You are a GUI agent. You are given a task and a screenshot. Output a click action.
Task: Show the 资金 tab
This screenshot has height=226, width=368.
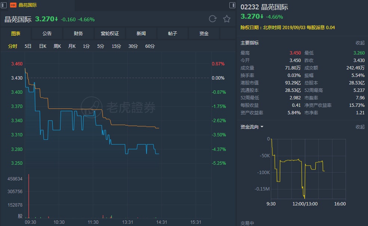204,34
